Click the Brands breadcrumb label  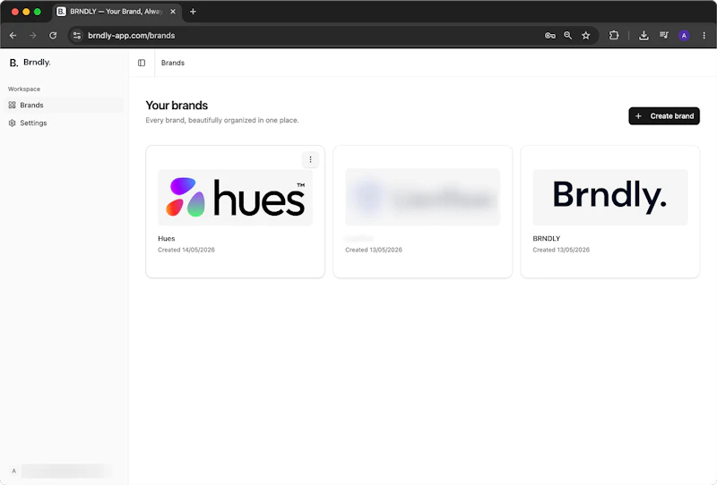pos(173,63)
